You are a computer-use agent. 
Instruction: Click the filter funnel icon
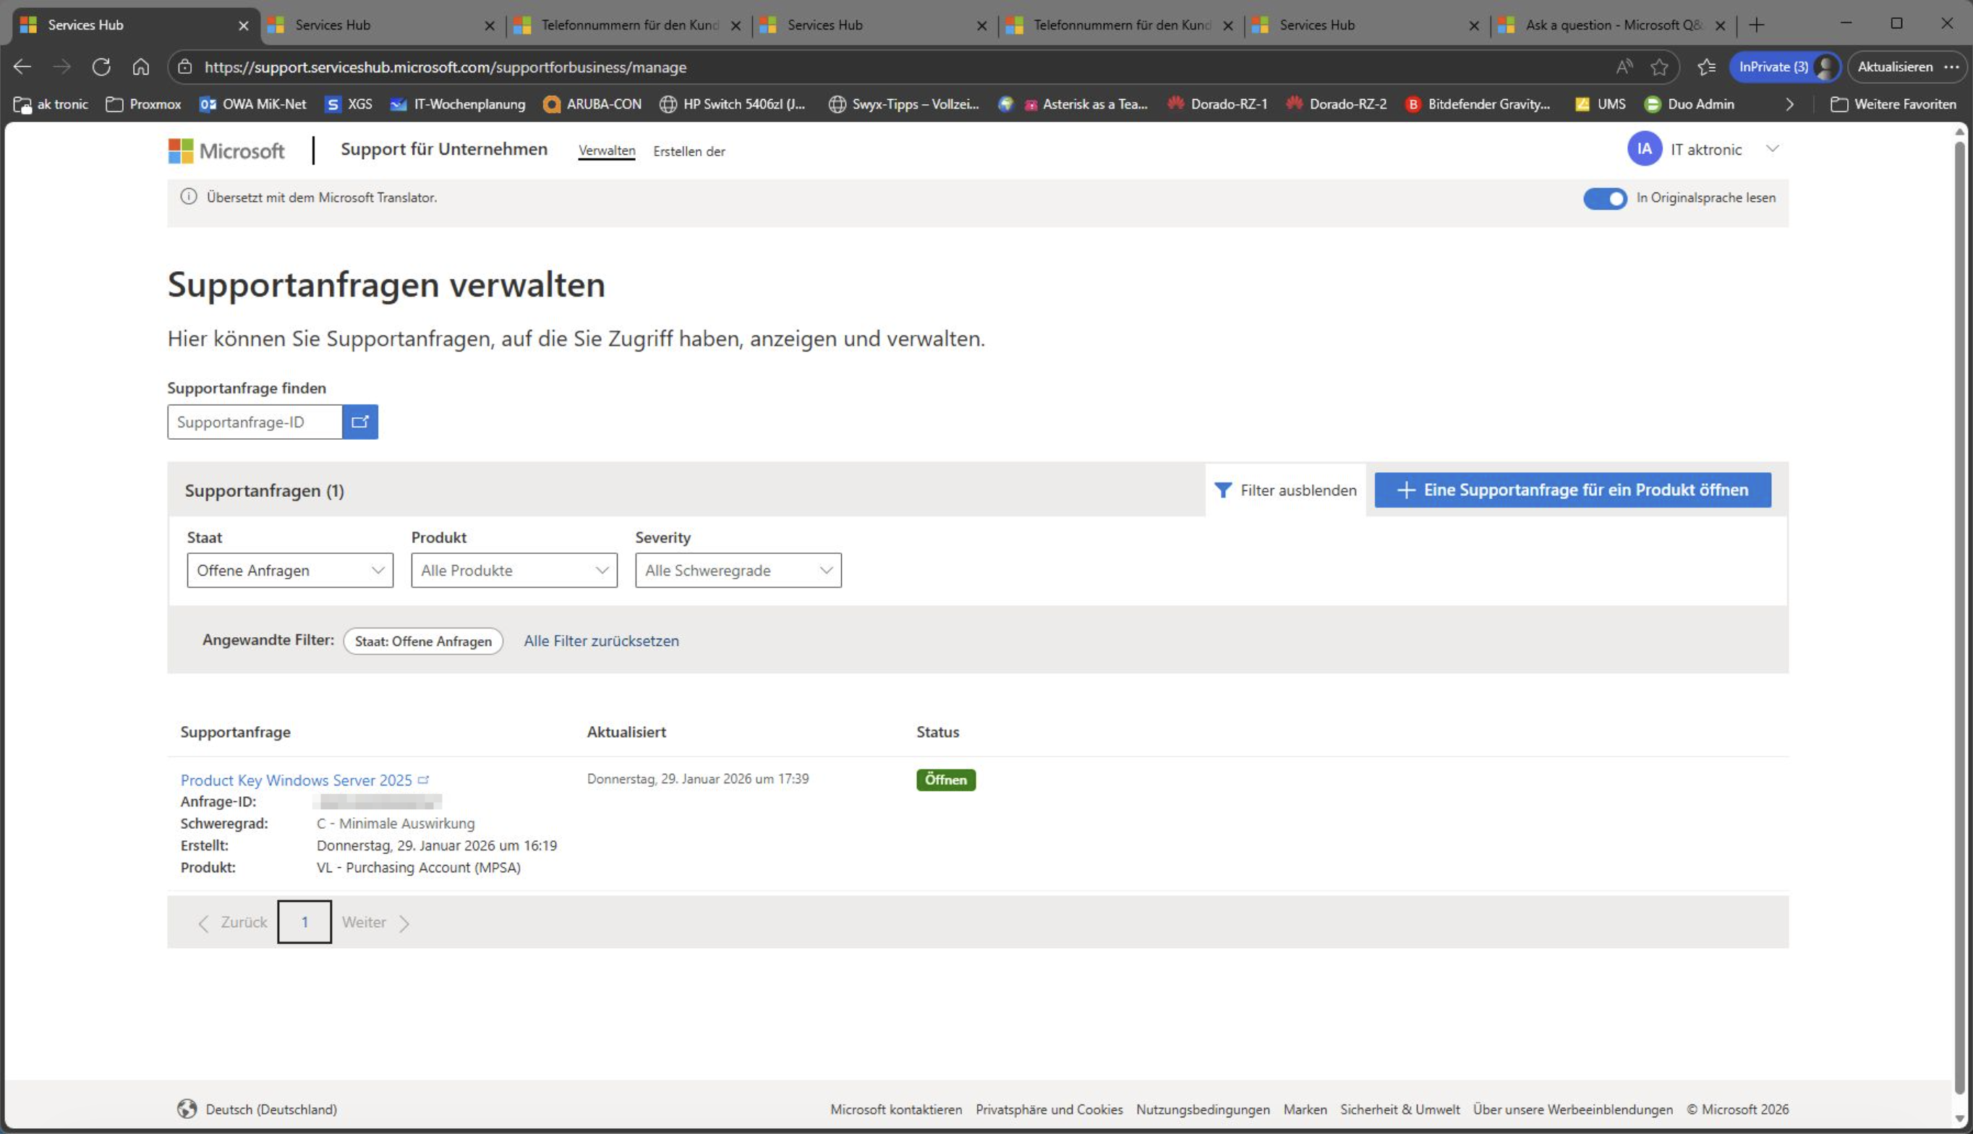pyautogui.click(x=1223, y=490)
